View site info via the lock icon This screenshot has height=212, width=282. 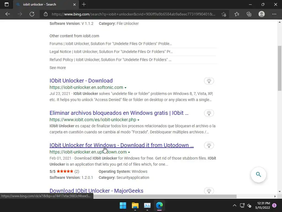[x=46, y=14]
